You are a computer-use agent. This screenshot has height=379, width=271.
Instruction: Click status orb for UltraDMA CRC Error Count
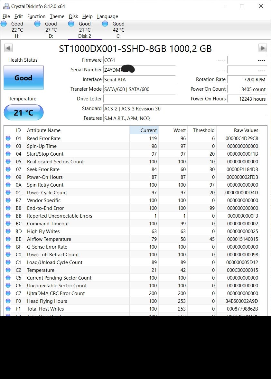(x=8, y=293)
